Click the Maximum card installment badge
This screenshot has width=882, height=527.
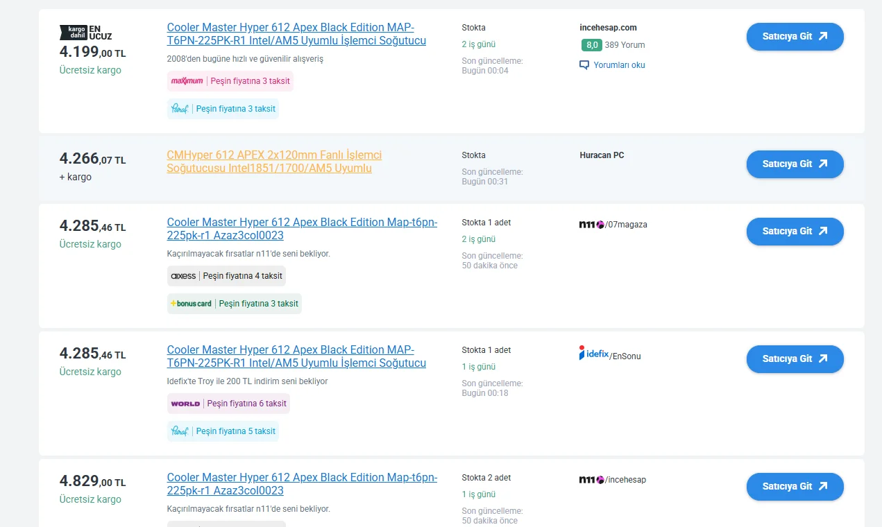tap(230, 81)
